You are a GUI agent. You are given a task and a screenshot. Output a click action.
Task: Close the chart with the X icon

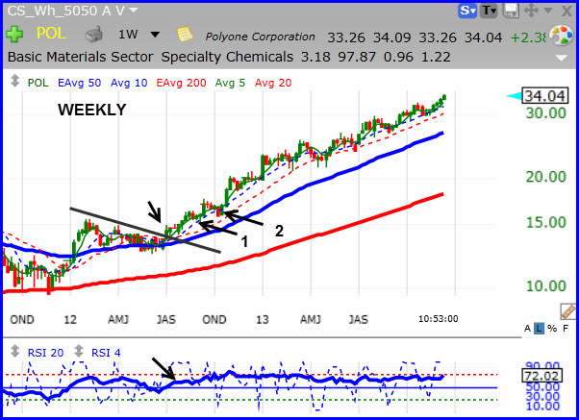(566, 12)
